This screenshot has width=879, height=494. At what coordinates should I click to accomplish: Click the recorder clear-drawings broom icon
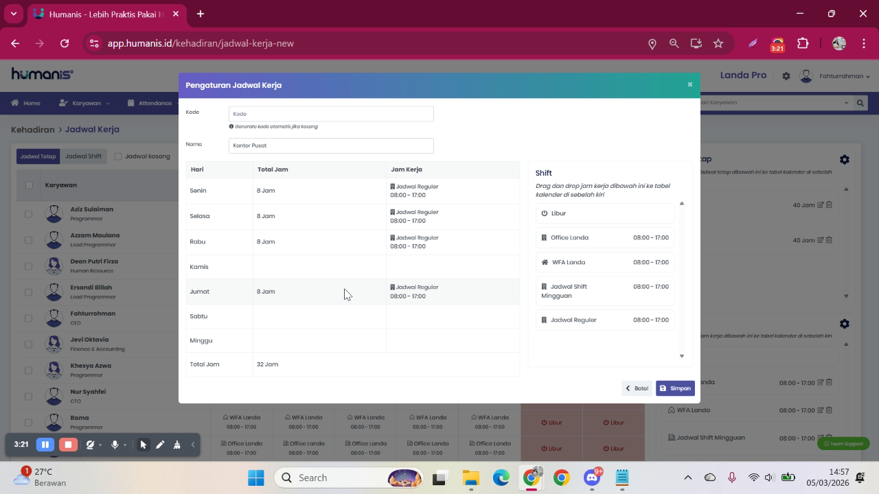(x=176, y=445)
